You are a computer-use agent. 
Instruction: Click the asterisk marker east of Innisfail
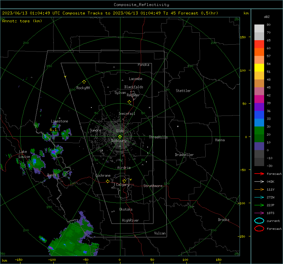point(149,108)
